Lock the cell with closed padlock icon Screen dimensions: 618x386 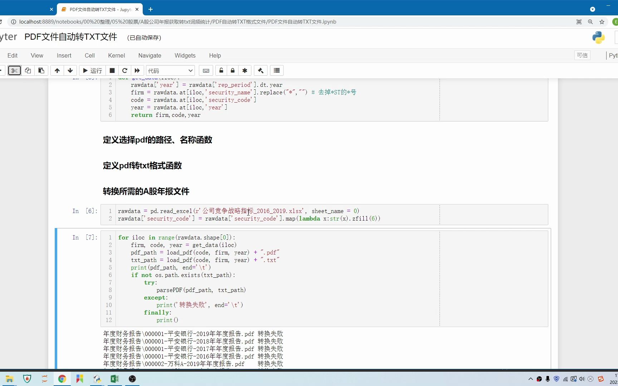pos(232,70)
